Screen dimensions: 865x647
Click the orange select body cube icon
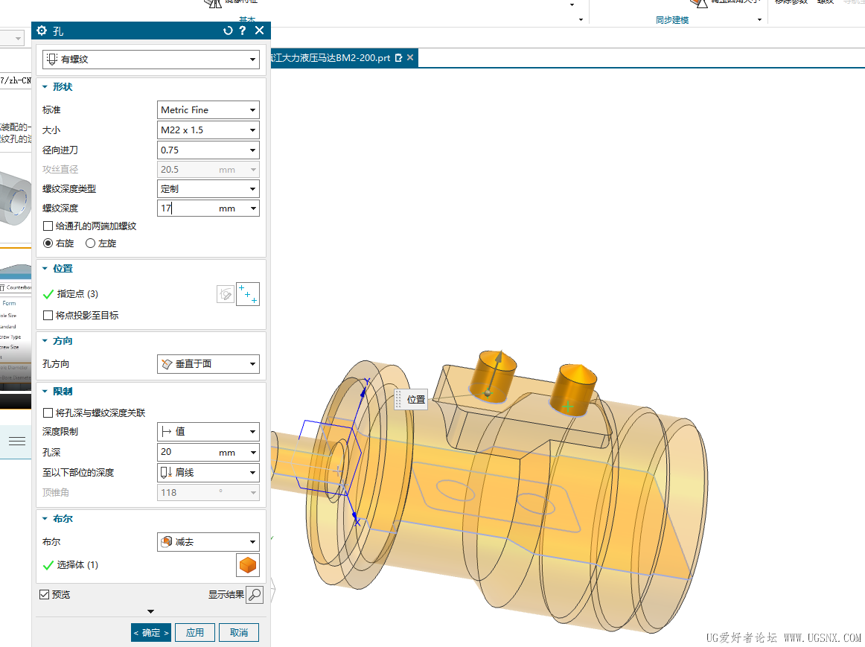click(248, 565)
